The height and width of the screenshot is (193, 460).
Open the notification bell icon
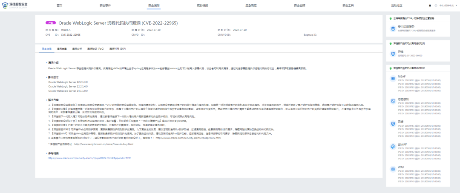[x=430, y=6]
